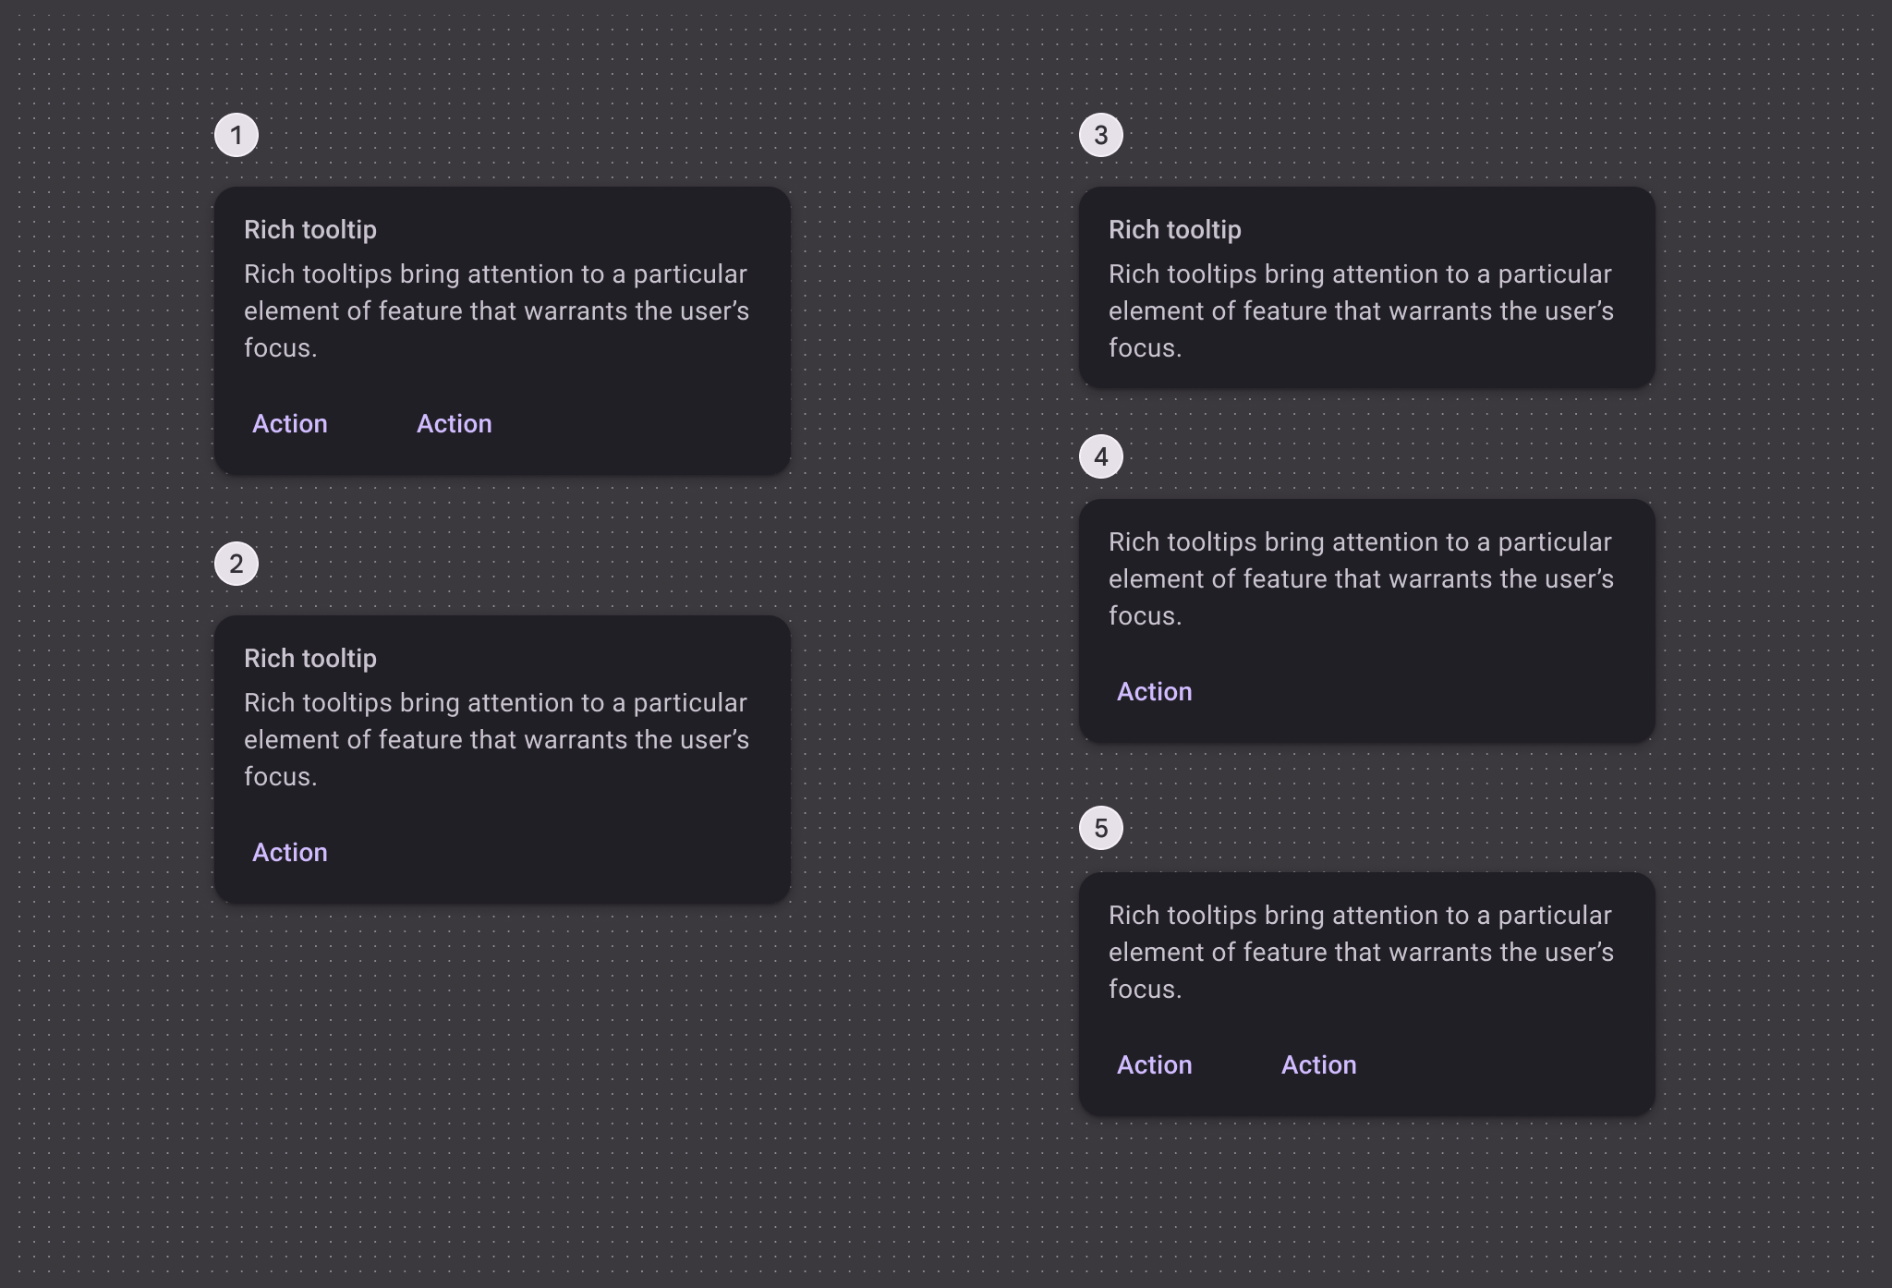1892x1288 pixels.
Task: Click the body paragraph in tooltip 2
Action: pos(496,740)
